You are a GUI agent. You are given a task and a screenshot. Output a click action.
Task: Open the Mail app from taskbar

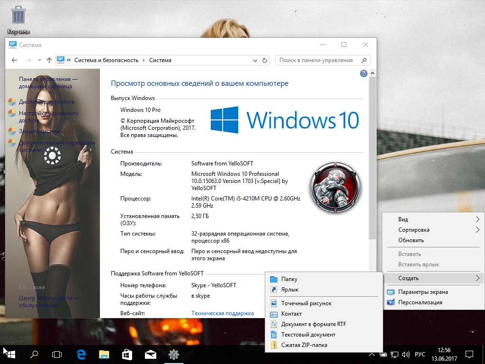[151, 355]
